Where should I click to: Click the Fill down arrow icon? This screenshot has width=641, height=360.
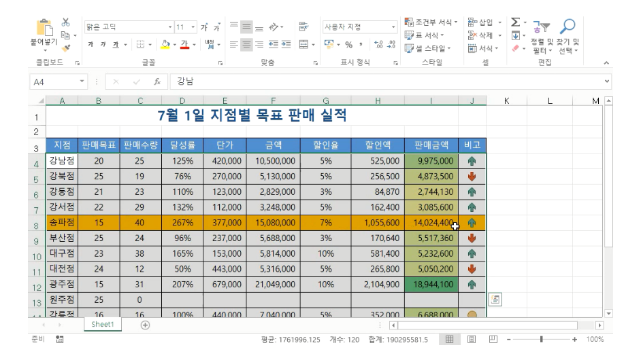click(516, 35)
